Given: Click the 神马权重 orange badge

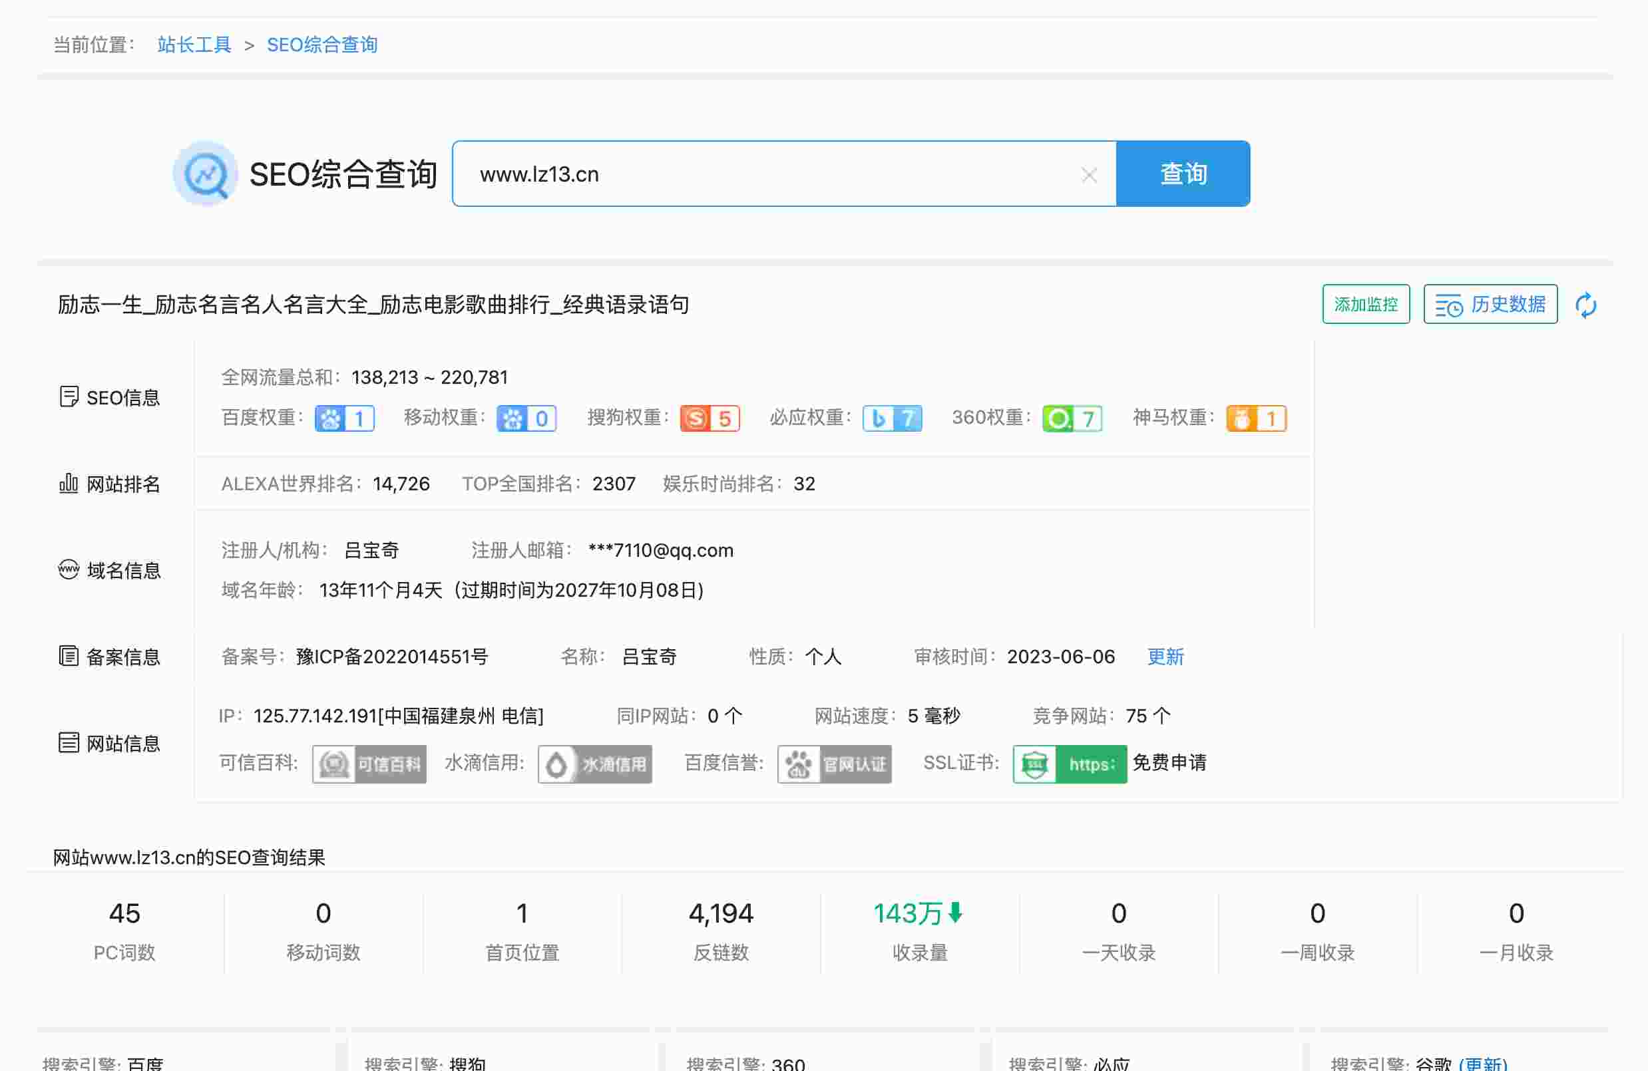Looking at the screenshot, I should [x=1256, y=418].
